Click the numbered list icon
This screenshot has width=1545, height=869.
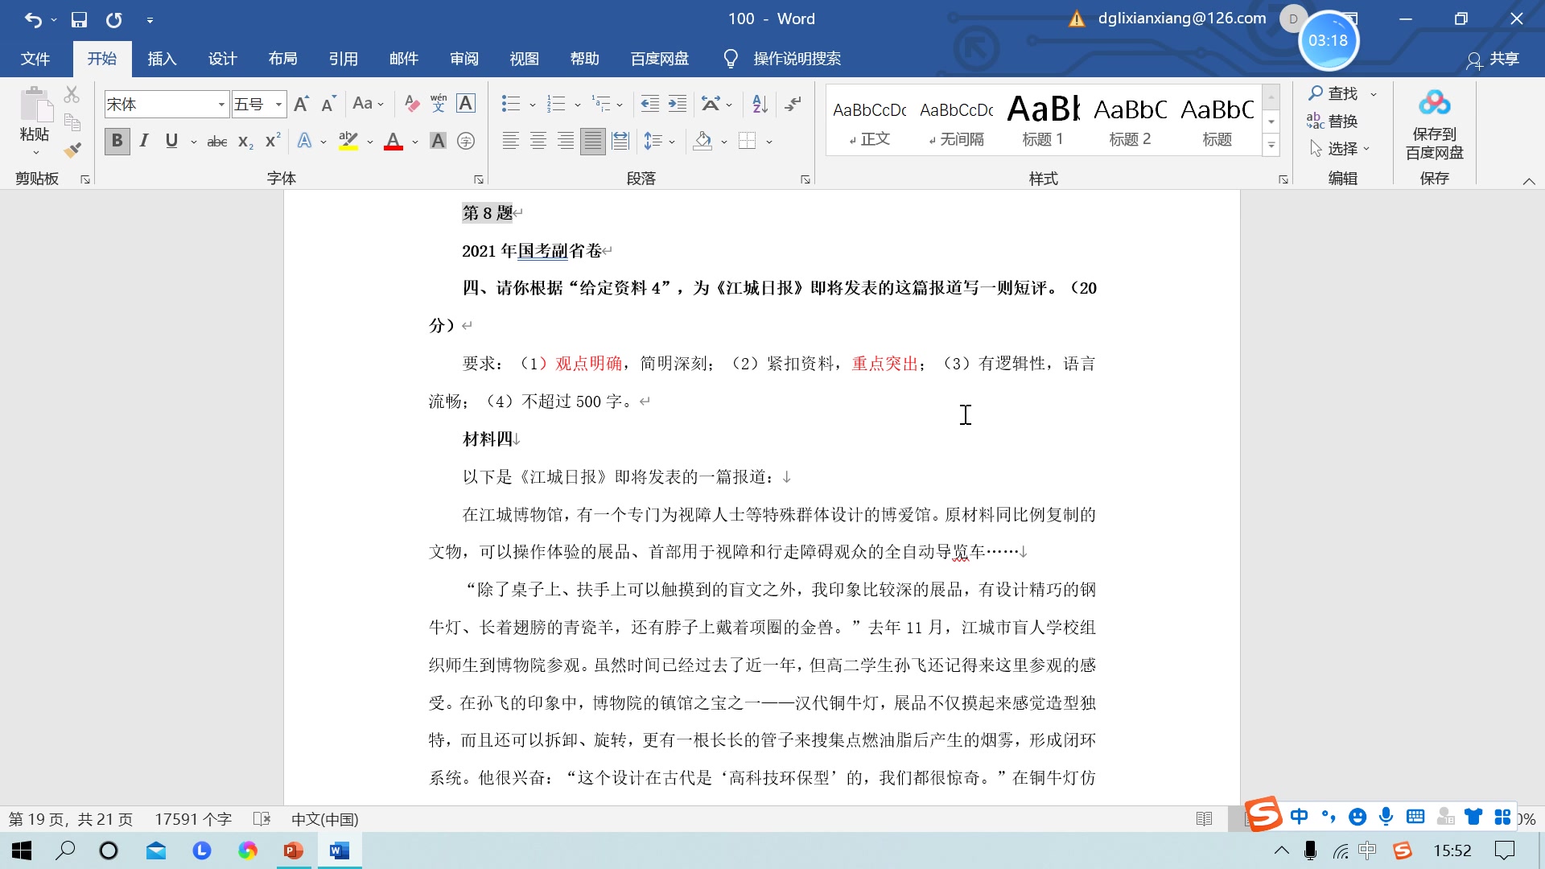556,104
